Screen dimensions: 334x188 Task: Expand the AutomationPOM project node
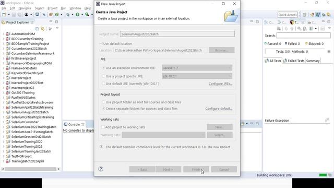4,34
